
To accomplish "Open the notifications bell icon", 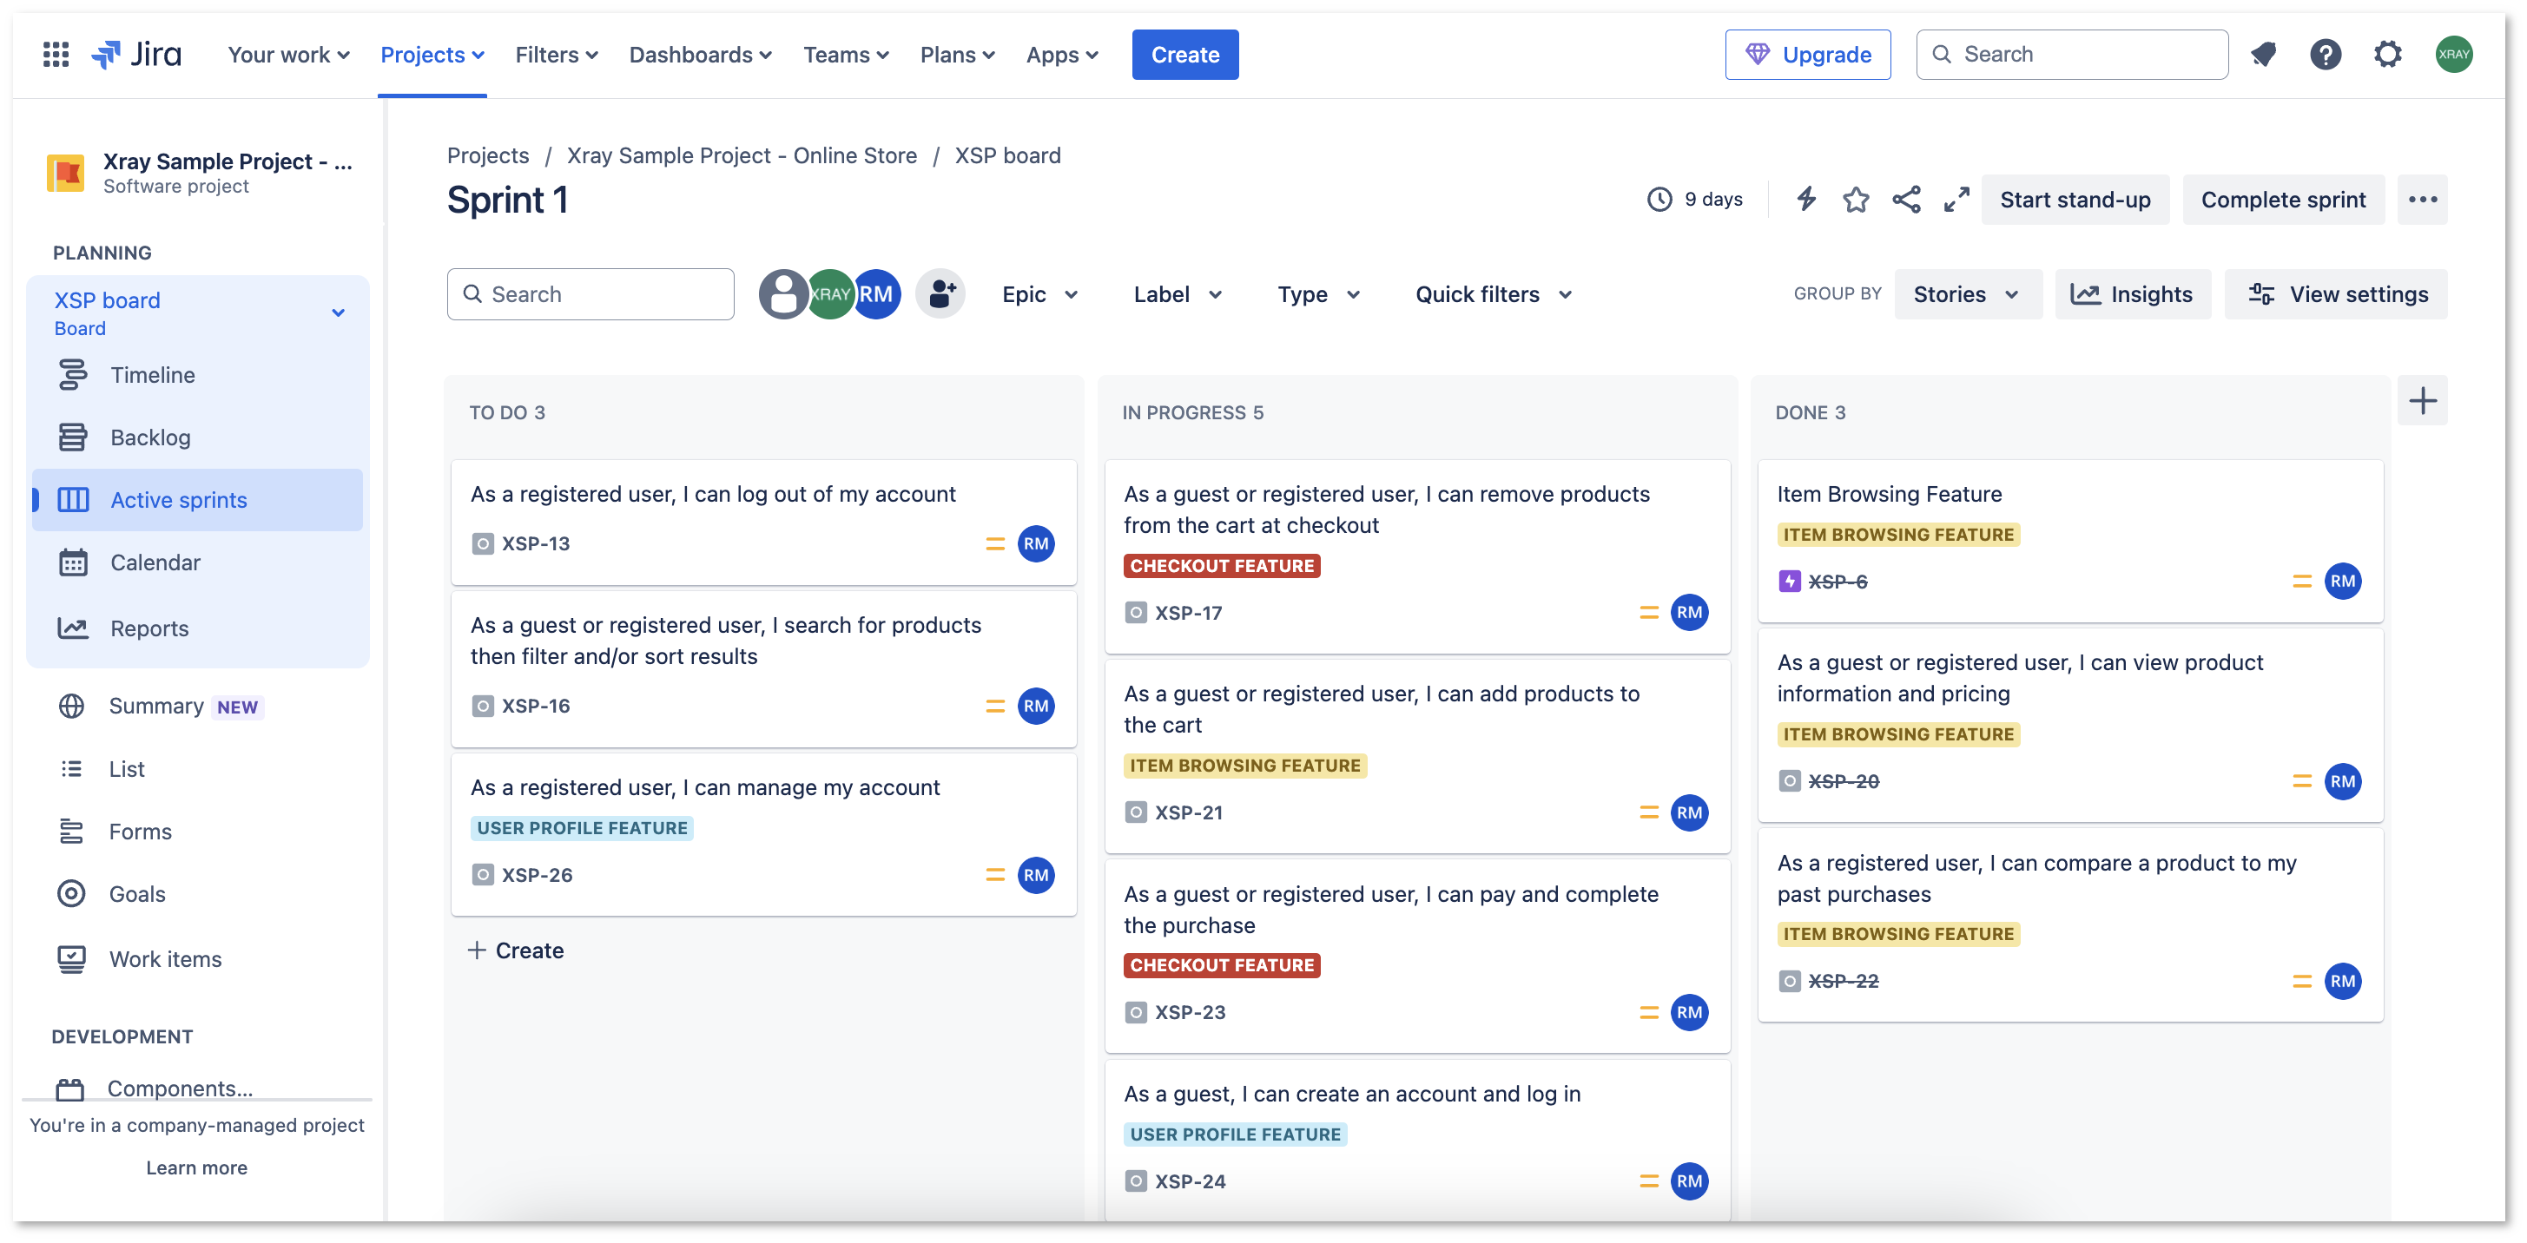I will tap(2263, 54).
